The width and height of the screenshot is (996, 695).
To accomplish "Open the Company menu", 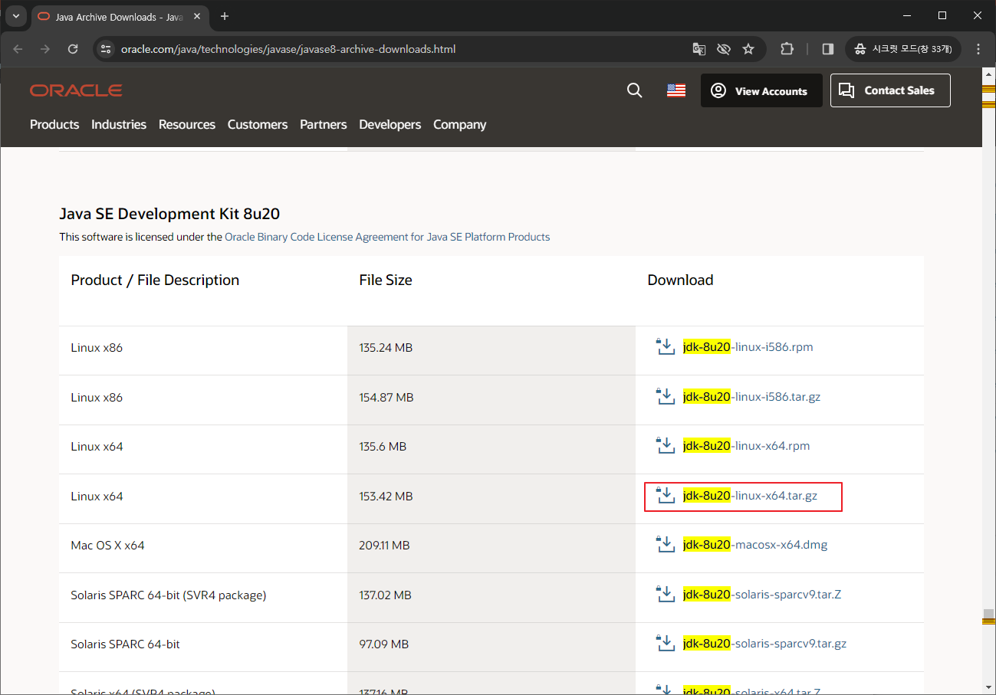I will point(460,124).
